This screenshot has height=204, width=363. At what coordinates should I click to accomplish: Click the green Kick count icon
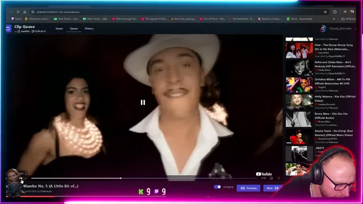141,192
